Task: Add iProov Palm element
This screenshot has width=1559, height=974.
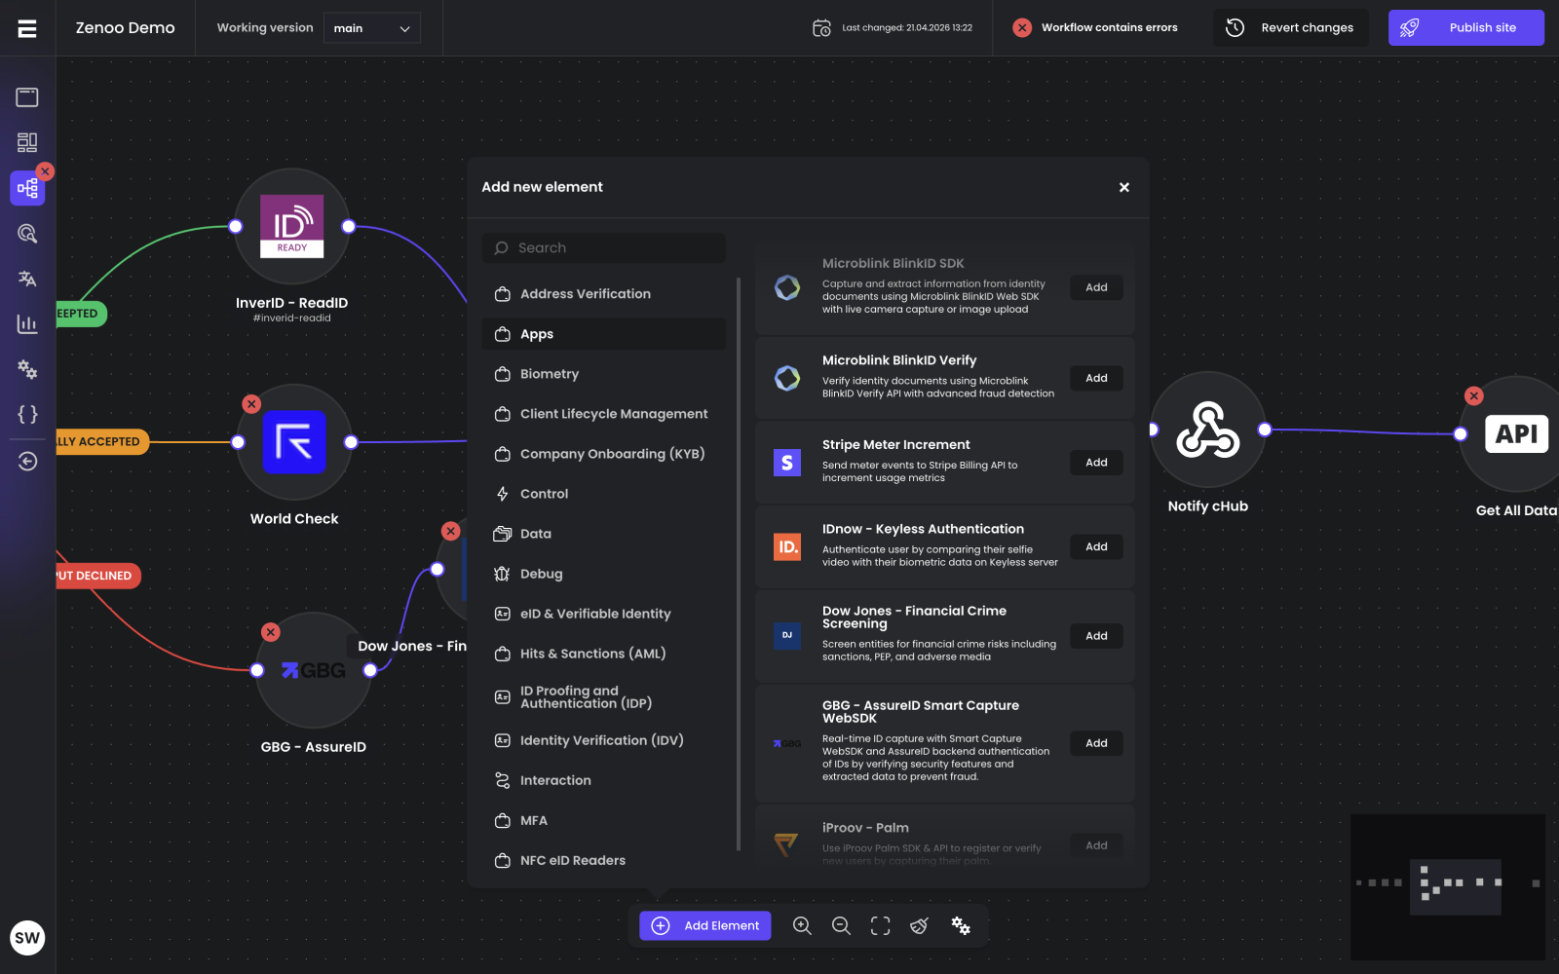Action: (1096, 845)
